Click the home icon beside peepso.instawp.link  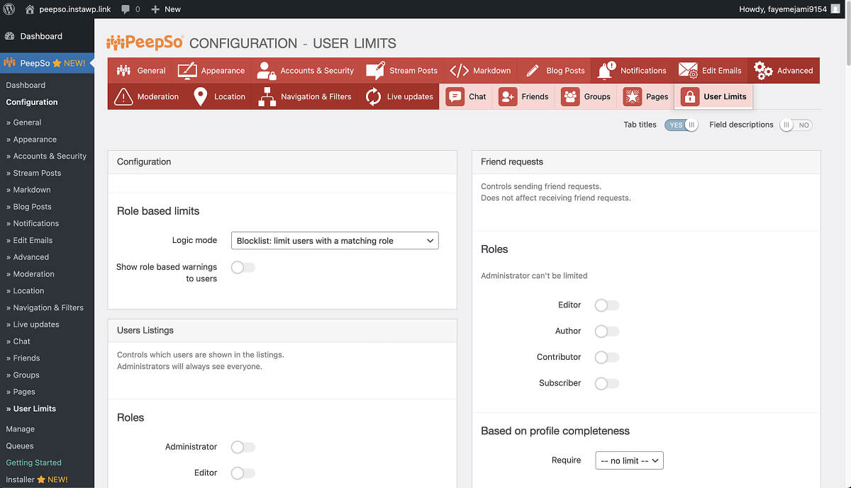(x=30, y=9)
